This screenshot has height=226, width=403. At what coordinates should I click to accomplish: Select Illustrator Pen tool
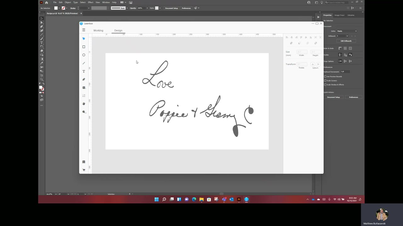coord(41,26)
